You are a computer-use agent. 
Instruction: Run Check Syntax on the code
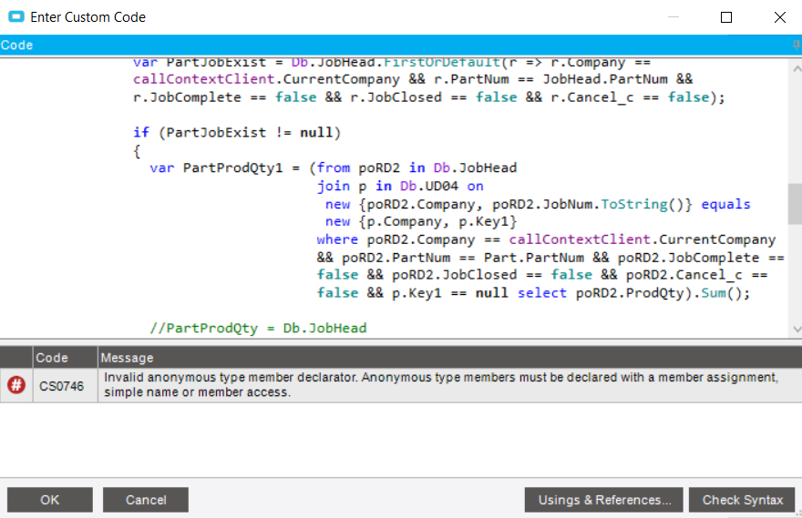742,500
